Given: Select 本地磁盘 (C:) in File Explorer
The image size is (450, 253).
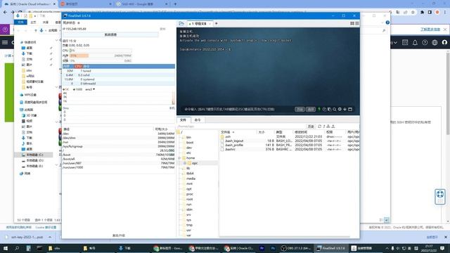Looking at the screenshot, I should point(34,155).
